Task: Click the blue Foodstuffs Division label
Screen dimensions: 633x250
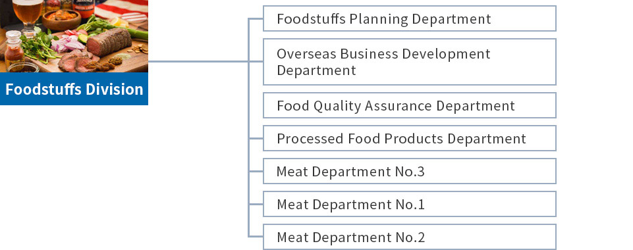Action: pos(74,89)
